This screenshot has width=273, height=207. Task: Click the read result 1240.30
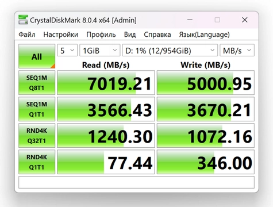pos(106,136)
